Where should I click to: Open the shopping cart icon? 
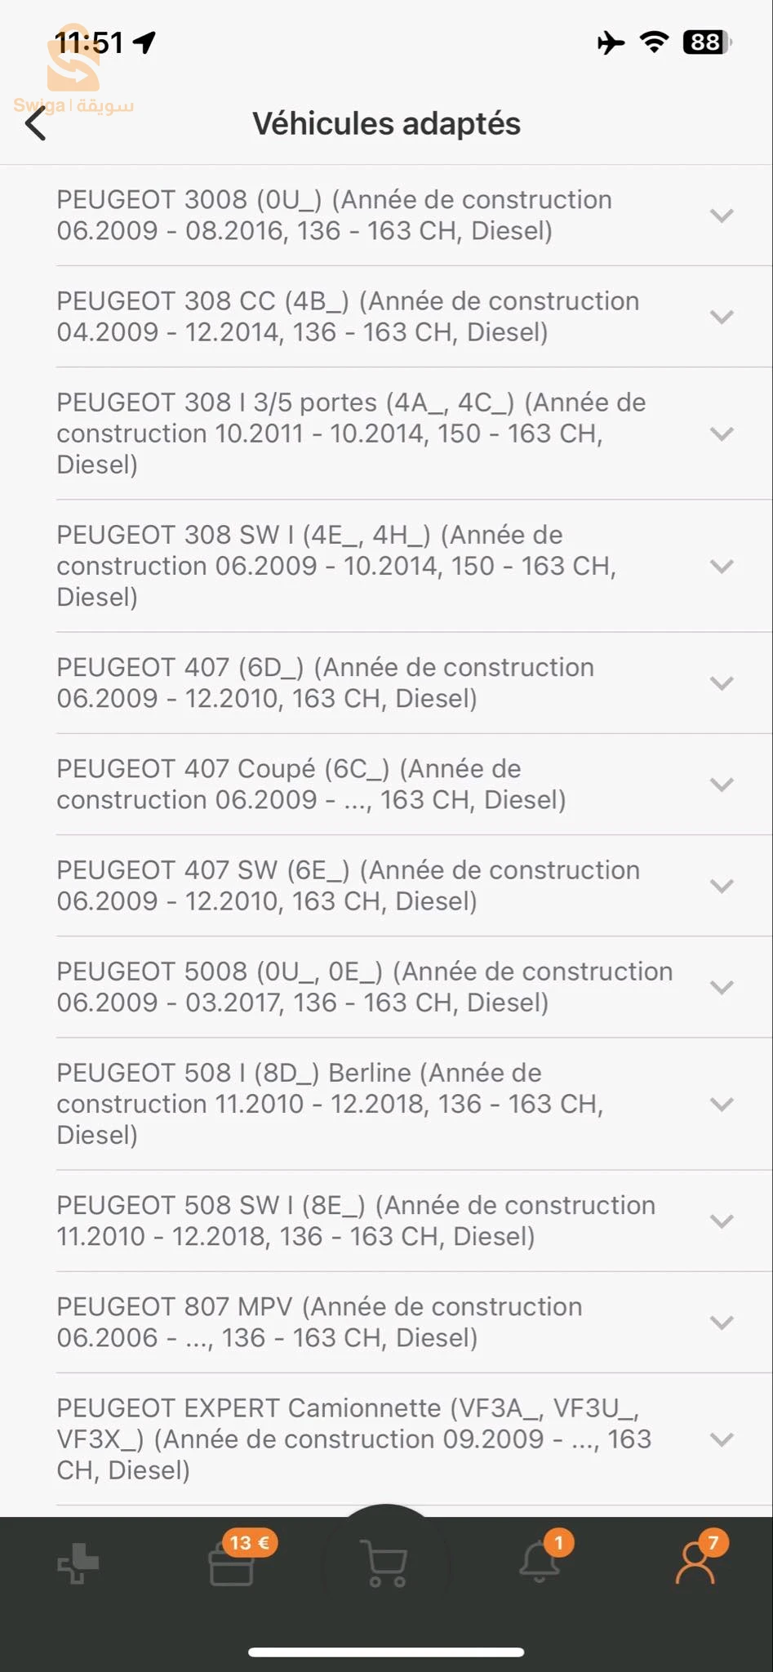click(386, 1563)
